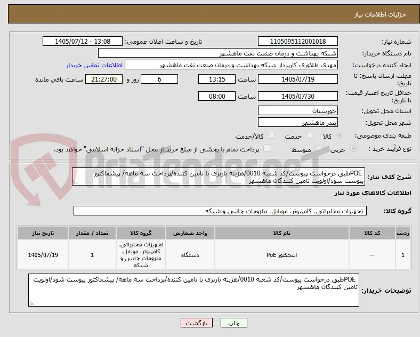Click the ساعت باقی مانده label
420x337 pixels.
click(x=60, y=79)
